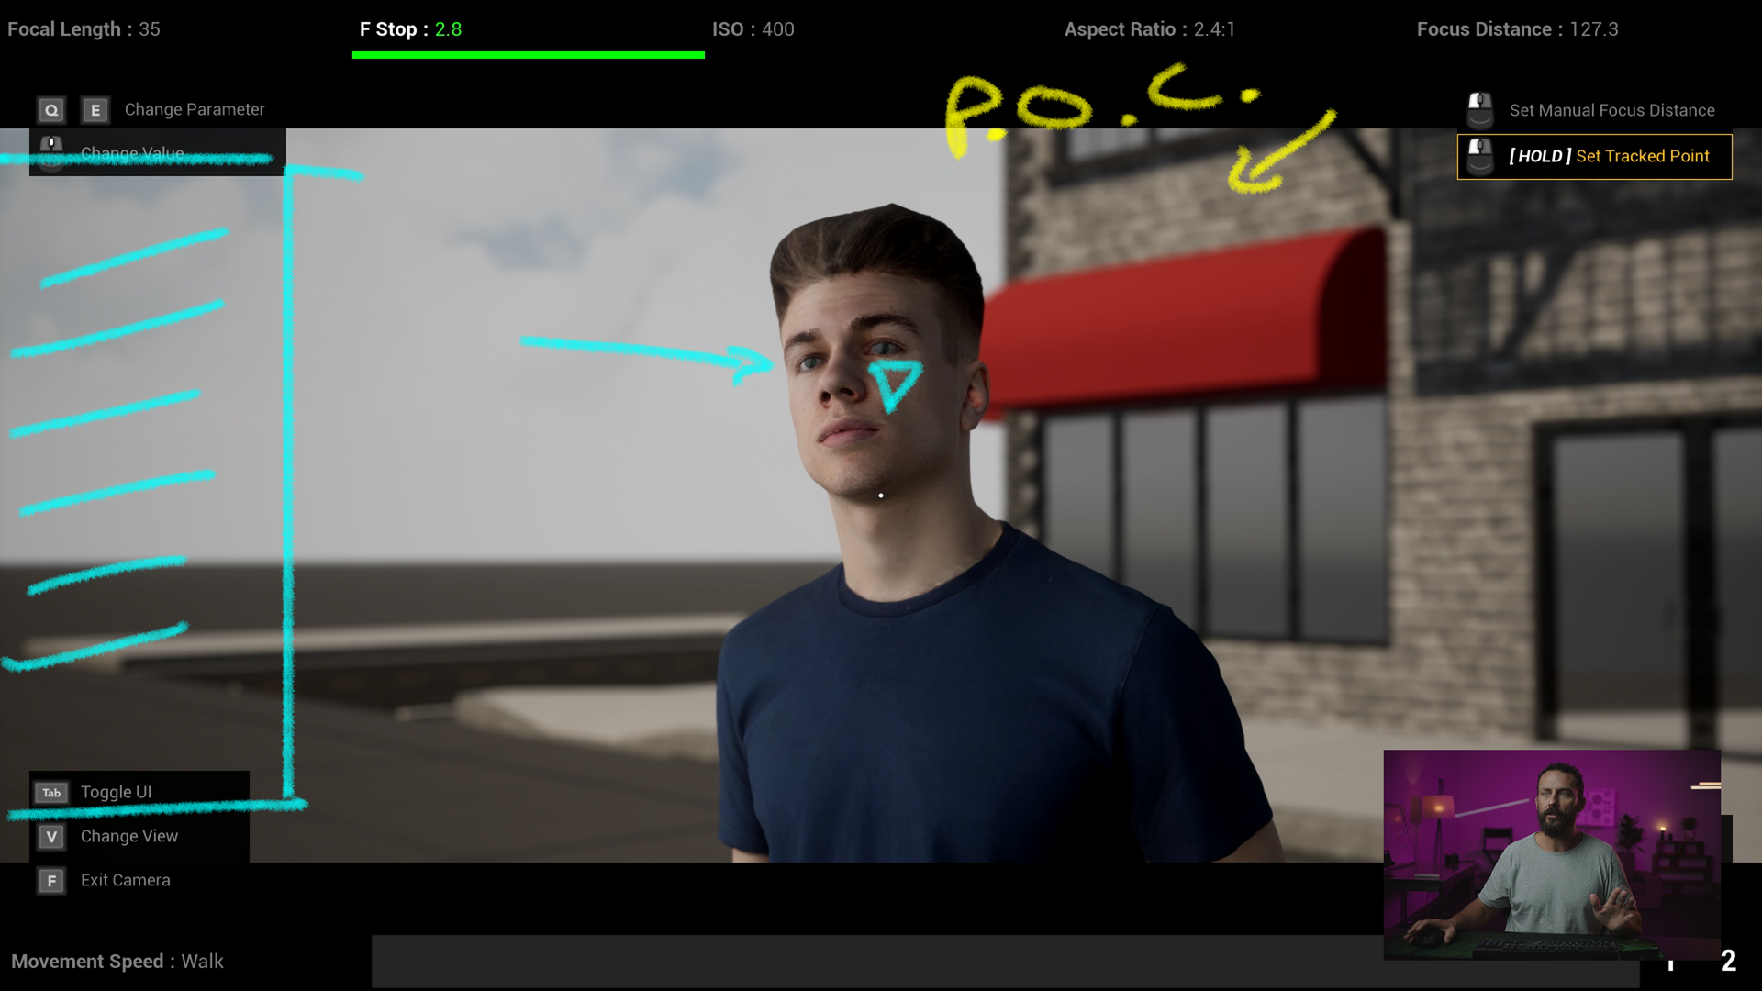Select the F Stop parameter

click(x=410, y=29)
